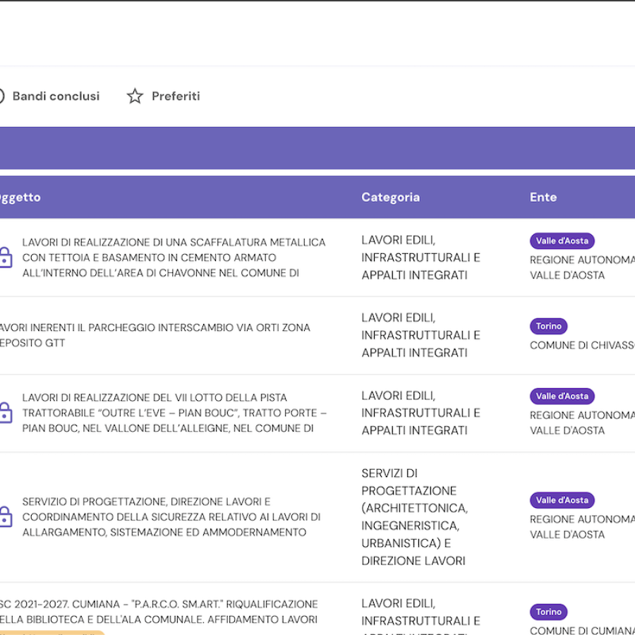Open the parcheggio interscambio via Orti tender
This screenshot has height=635, width=635.
coord(154,335)
